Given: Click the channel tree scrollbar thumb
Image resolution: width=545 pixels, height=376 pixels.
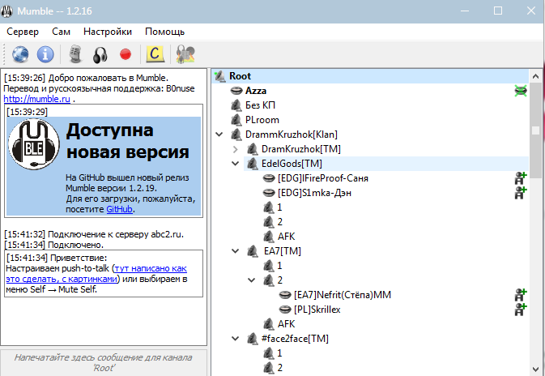Looking at the screenshot, I should point(535,130).
